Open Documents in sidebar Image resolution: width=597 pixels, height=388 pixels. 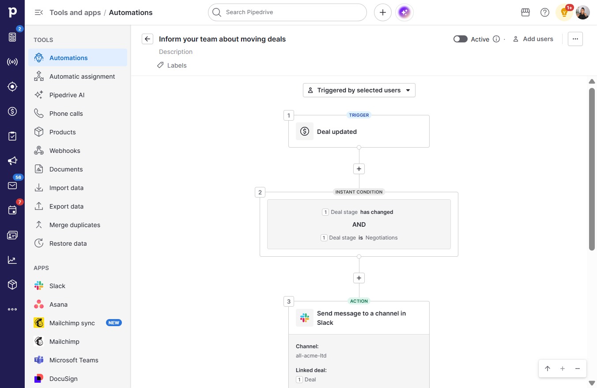[x=78, y=169]
